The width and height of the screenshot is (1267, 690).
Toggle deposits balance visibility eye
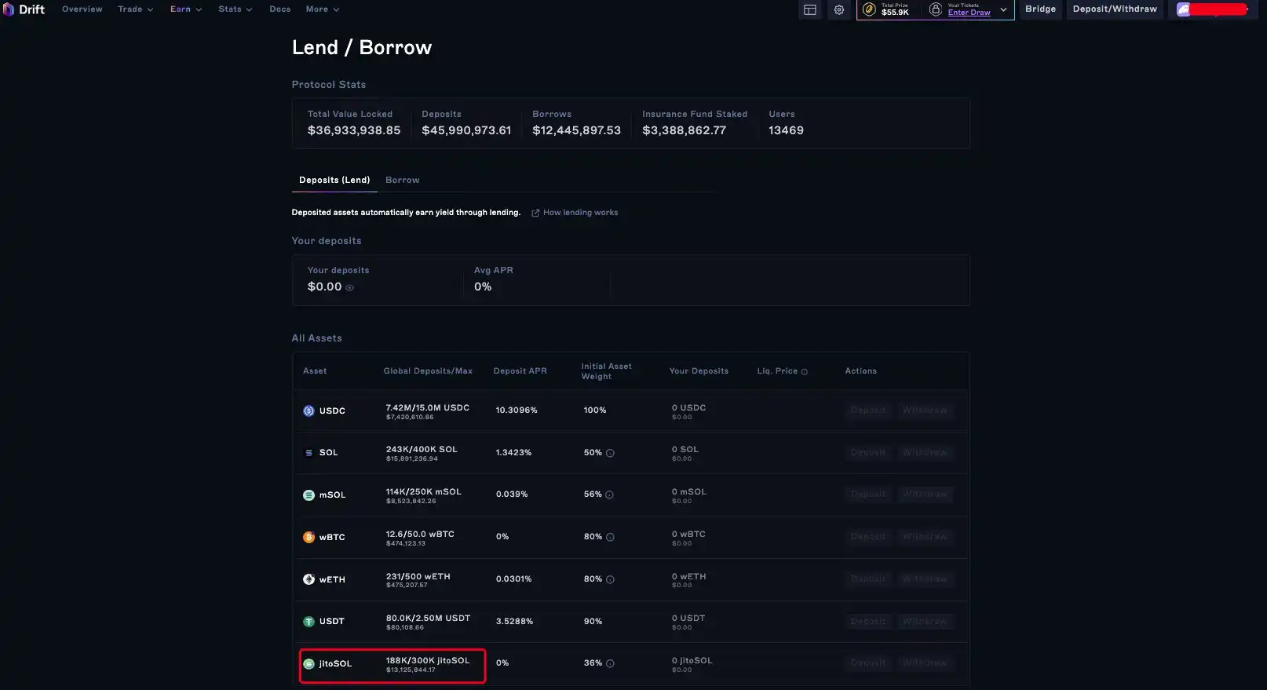click(x=349, y=287)
